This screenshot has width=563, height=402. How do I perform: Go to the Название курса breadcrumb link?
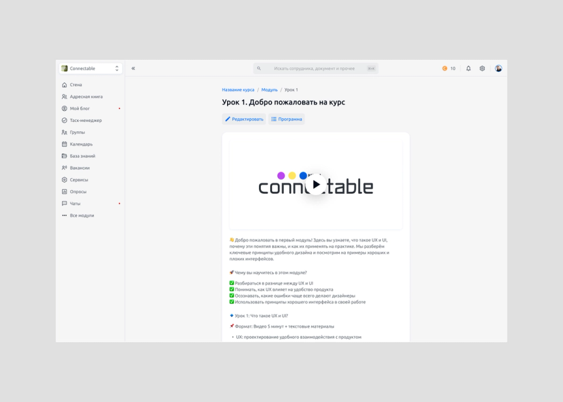(x=238, y=90)
